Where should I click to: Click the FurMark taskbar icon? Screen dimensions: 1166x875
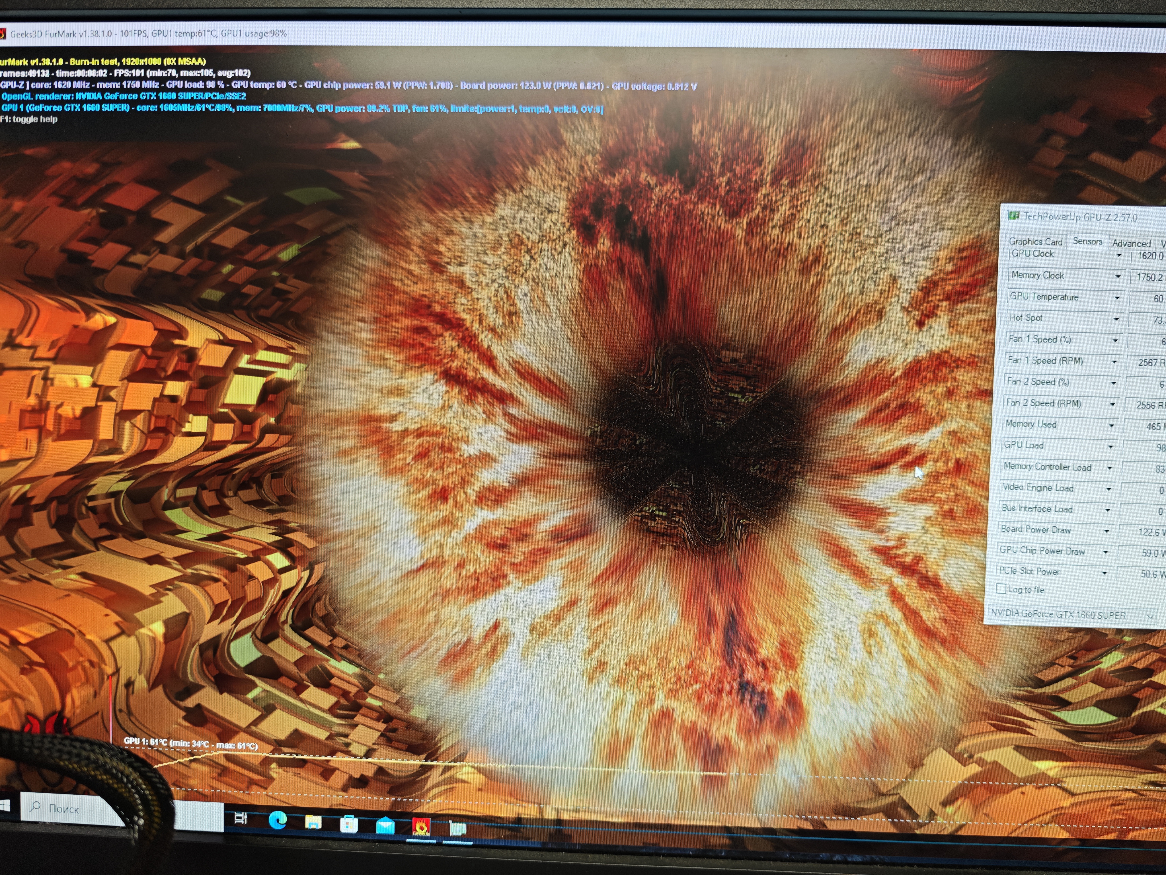421,827
